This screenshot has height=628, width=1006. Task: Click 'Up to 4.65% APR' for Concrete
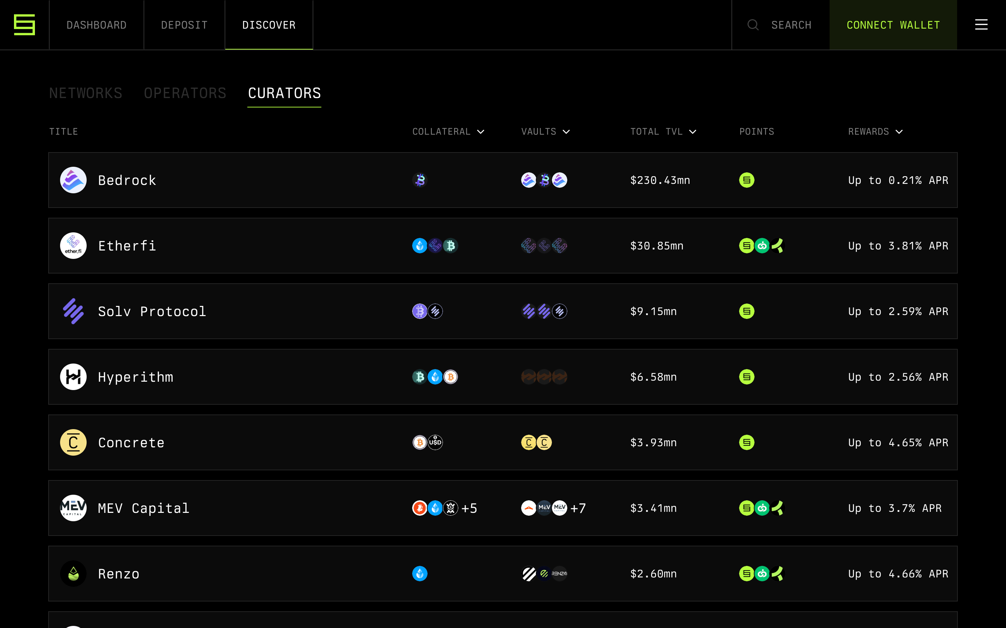[898, 443]
